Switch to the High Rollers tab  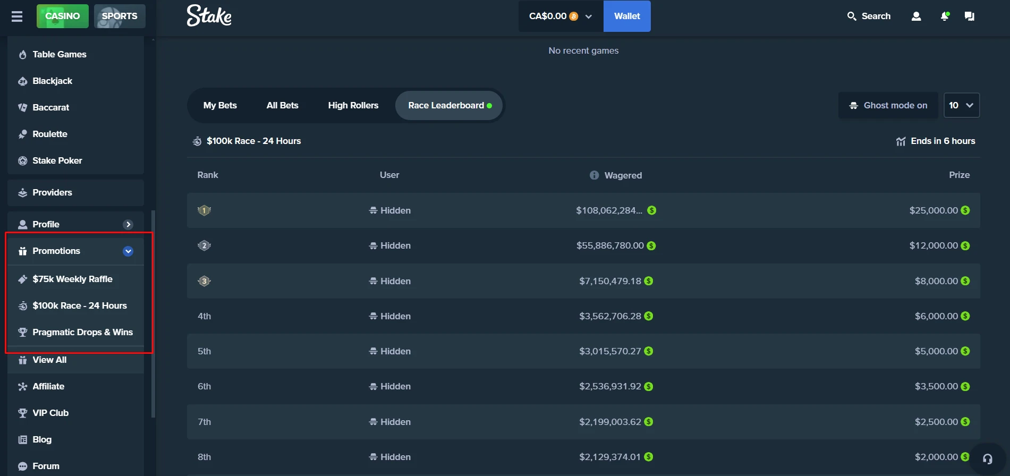tap(353, 105)
